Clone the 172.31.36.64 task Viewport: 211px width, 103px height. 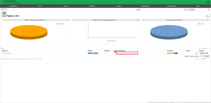point(205,53)
